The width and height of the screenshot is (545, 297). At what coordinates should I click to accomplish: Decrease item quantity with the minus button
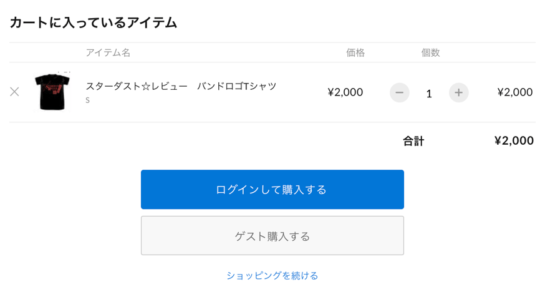tap(399, 92)
